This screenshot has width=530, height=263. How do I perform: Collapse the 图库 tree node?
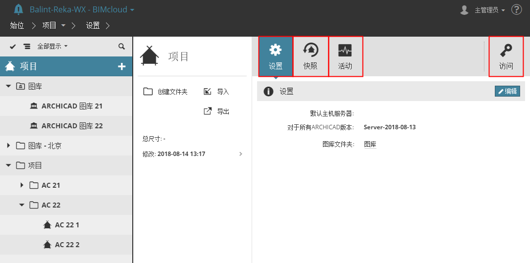pos(8,86)
